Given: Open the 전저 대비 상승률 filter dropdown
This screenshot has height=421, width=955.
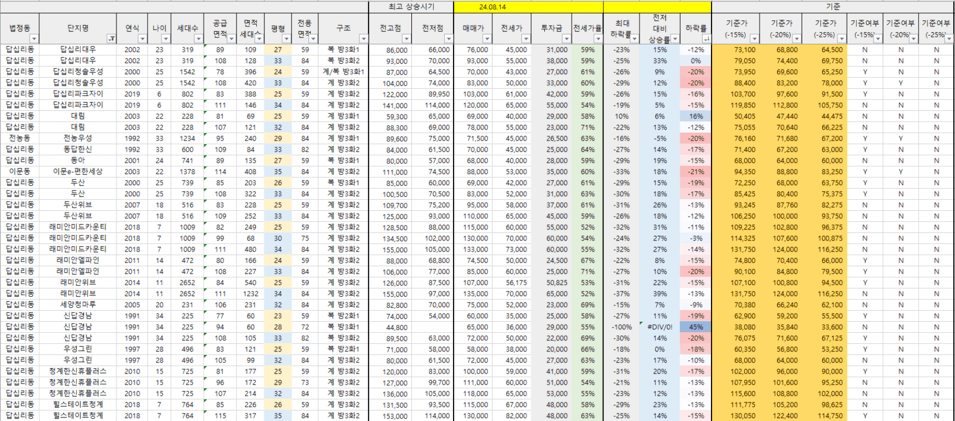Looking at the screenshot, I should 675,39.
